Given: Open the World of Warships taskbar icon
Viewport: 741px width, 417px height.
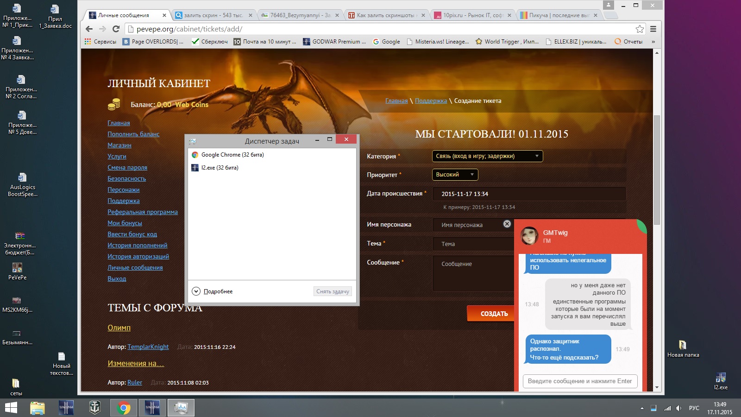Looking at the screenshot, I should tap(94, 408).
